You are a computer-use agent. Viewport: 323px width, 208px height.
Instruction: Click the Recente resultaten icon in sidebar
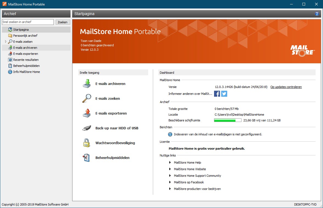10,60
